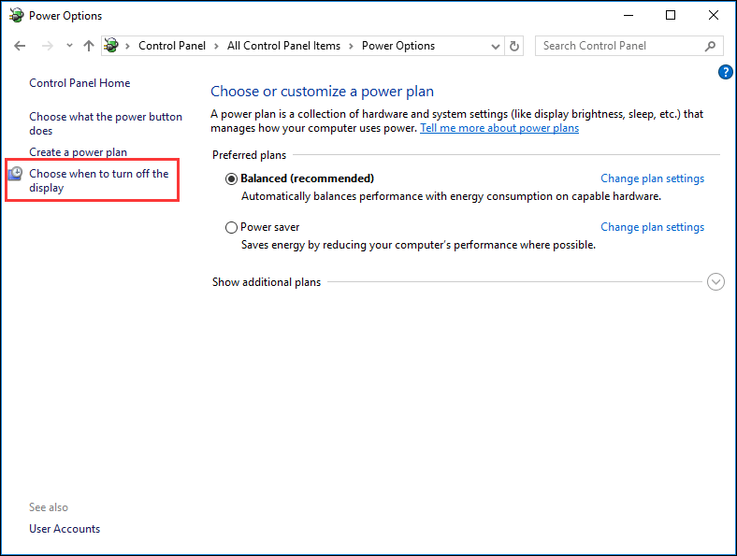Go up one level with up arrow

[89, 46]
